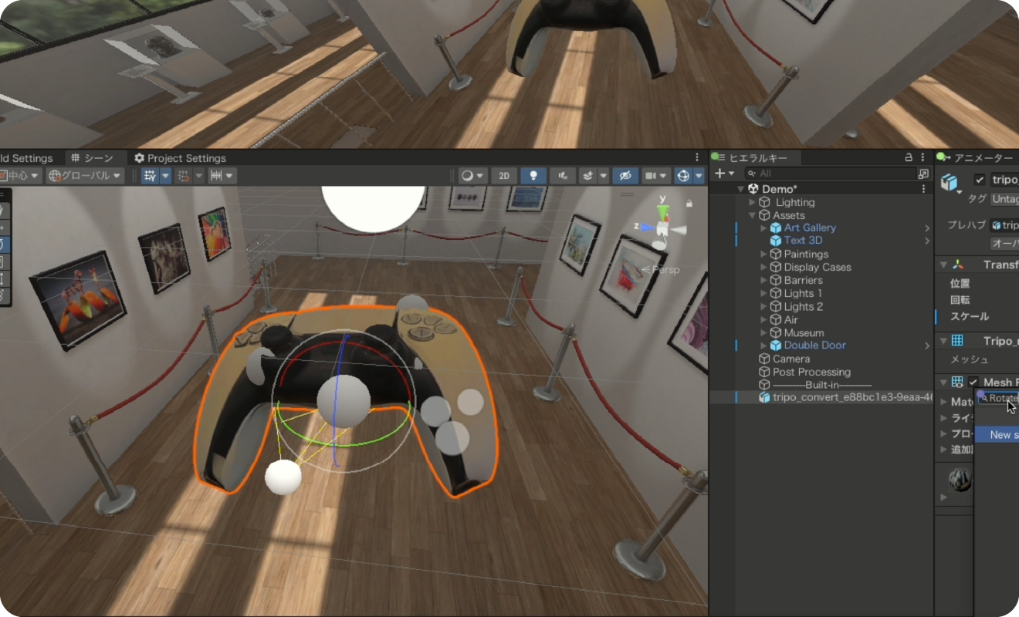The height and width of the screenshot is (617, 1019).
Task: Toggle the grid visibility icon
Action: 150,176
